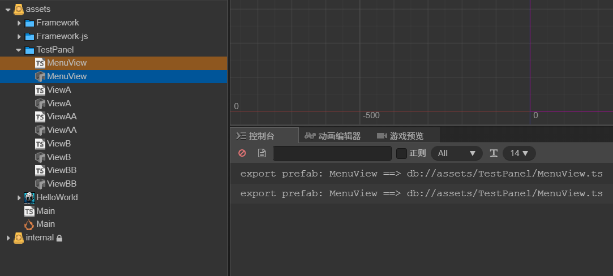Click the Main TypeScript script icon
The height and width of the screenshot is (276, 613).
tap(29, 211)
